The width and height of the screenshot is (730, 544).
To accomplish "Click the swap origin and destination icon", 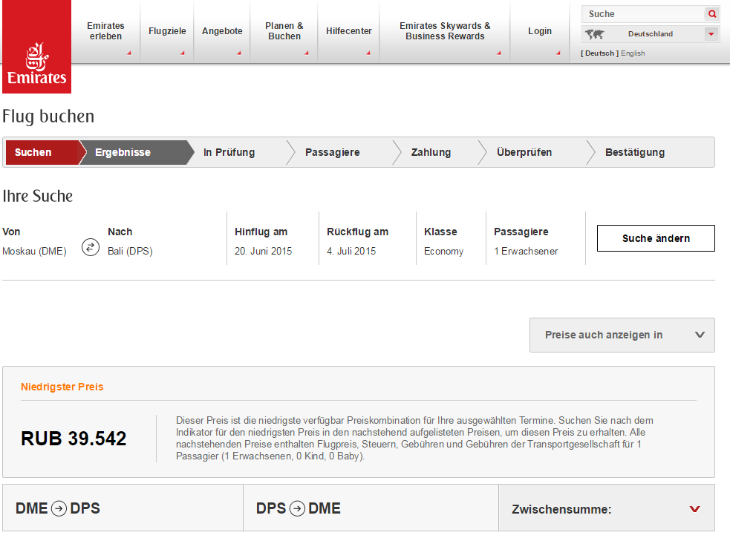I will click(x=91, y=247).
